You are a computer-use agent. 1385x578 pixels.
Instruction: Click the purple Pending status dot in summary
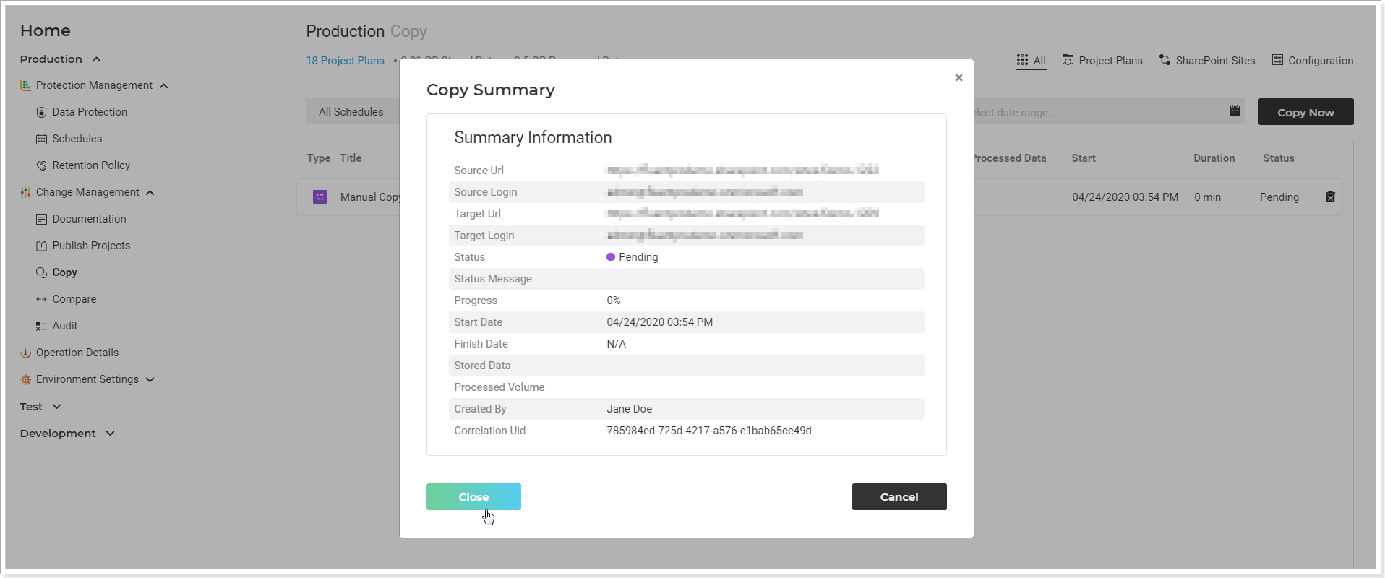pyautogui.click(x=611, y=257)
